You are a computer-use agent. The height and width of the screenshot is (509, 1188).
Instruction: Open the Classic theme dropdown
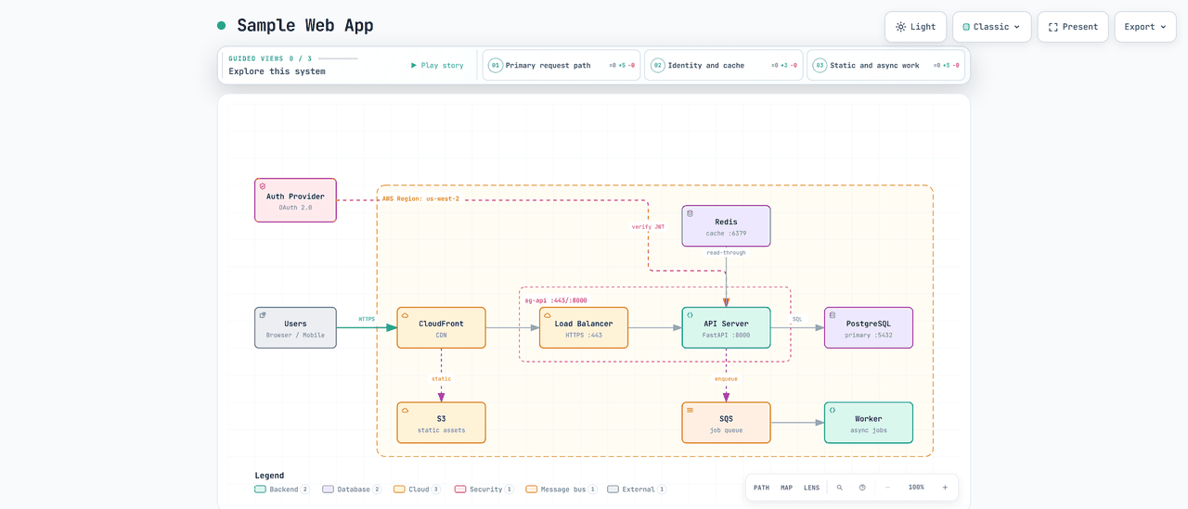(x=991, y=27)
